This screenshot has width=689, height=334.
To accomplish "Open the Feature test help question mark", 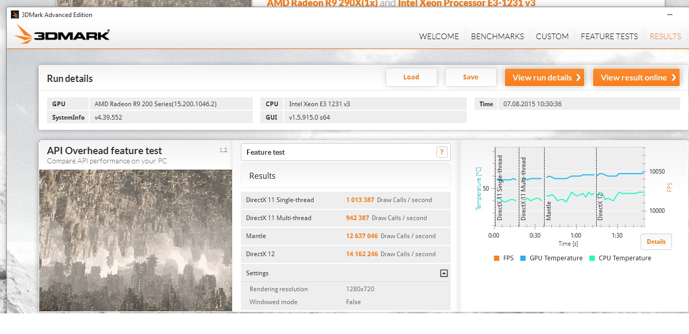I will point(441,152).
